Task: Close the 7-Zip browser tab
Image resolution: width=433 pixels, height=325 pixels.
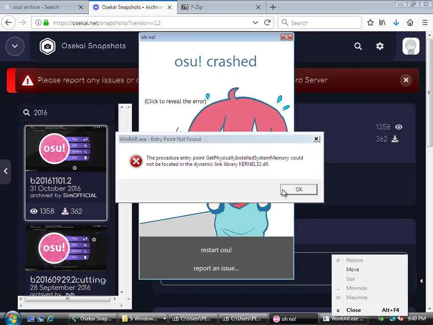Action: [258, 7]
